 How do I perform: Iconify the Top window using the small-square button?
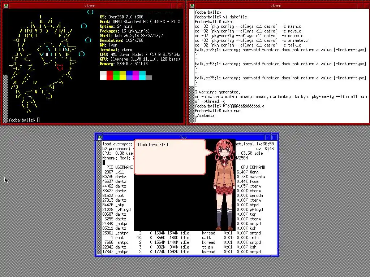pyautogui.click(x=268, y=137)
